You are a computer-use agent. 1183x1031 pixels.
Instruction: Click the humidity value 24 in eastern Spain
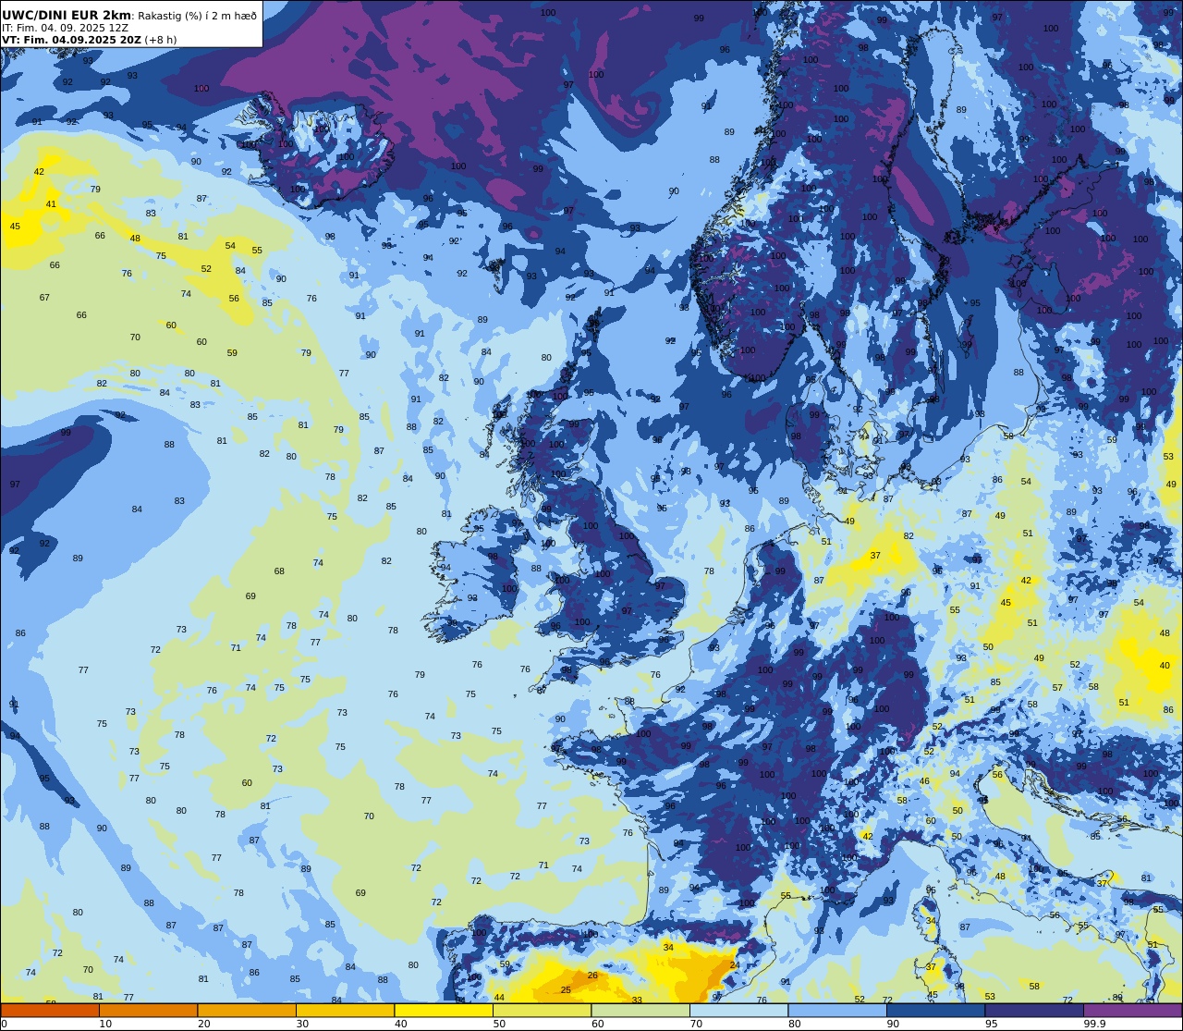735,965
